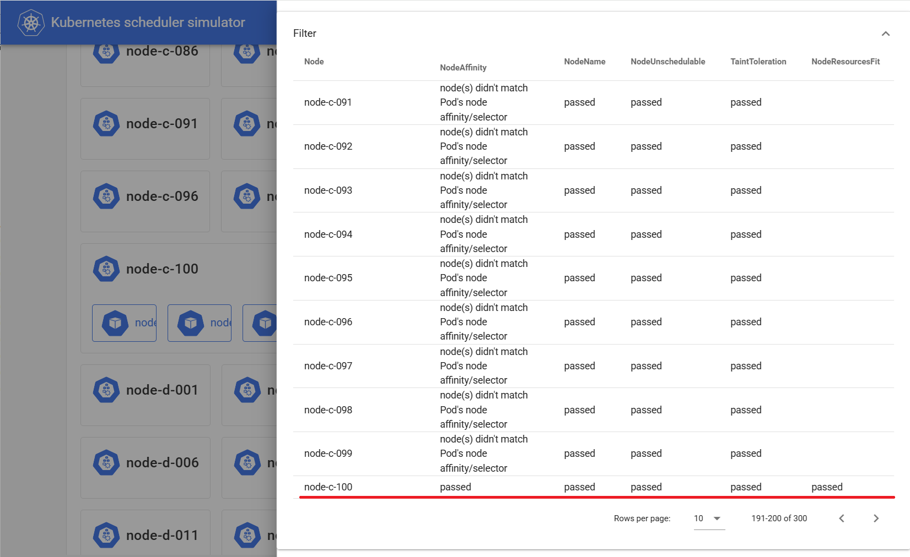910x557 pixels.
Task: Click the node icon beside node-c-086
Action: (106, 53)
